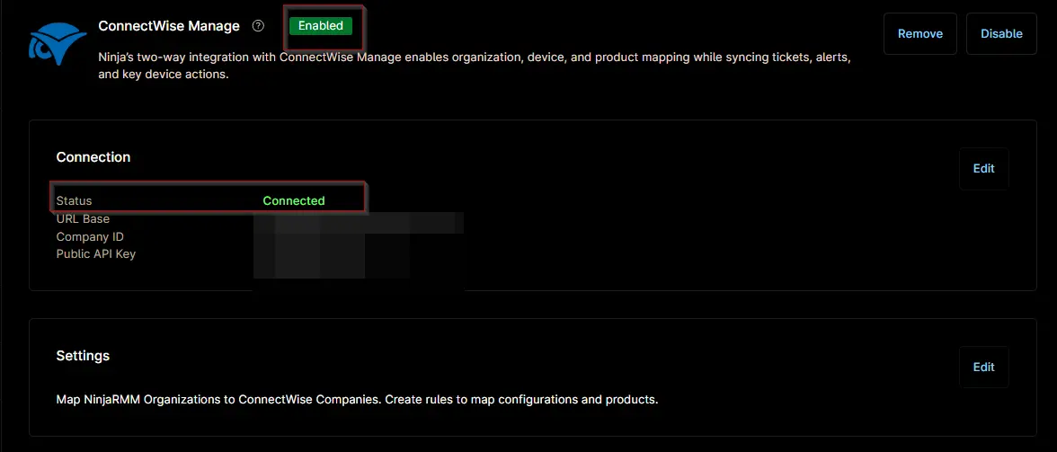Click the URL Base label

[x=83, y=219]
